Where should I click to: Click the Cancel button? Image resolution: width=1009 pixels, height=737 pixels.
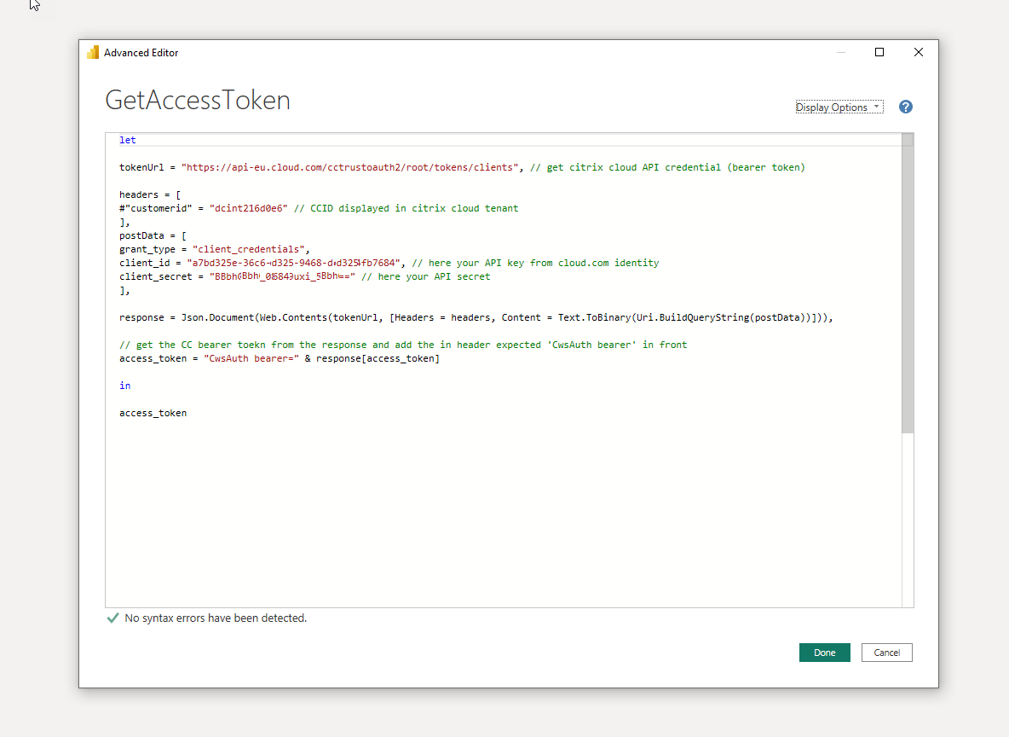click(887, 653)
